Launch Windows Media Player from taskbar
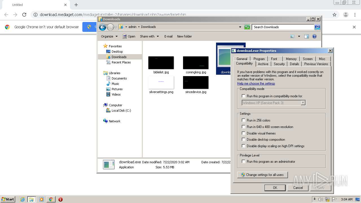The height and width of the screenshot is (203, 361). [41, 199]
